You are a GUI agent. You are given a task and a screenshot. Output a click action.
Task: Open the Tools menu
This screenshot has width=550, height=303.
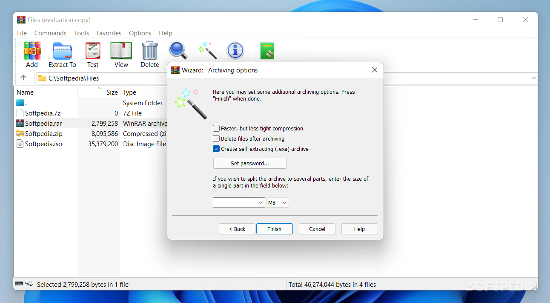click(x=82, y=33)
